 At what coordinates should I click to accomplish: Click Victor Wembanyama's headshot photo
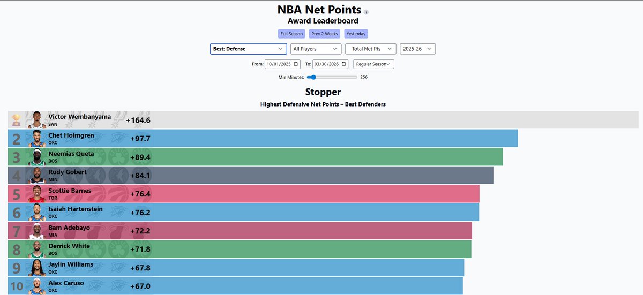[36, 120]
